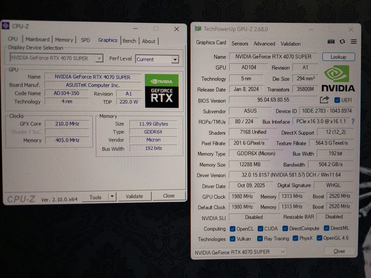This screenshot has height=278, width=371.
Task: Click the 220.0 W TDP value
Action: tap(128, 102)
